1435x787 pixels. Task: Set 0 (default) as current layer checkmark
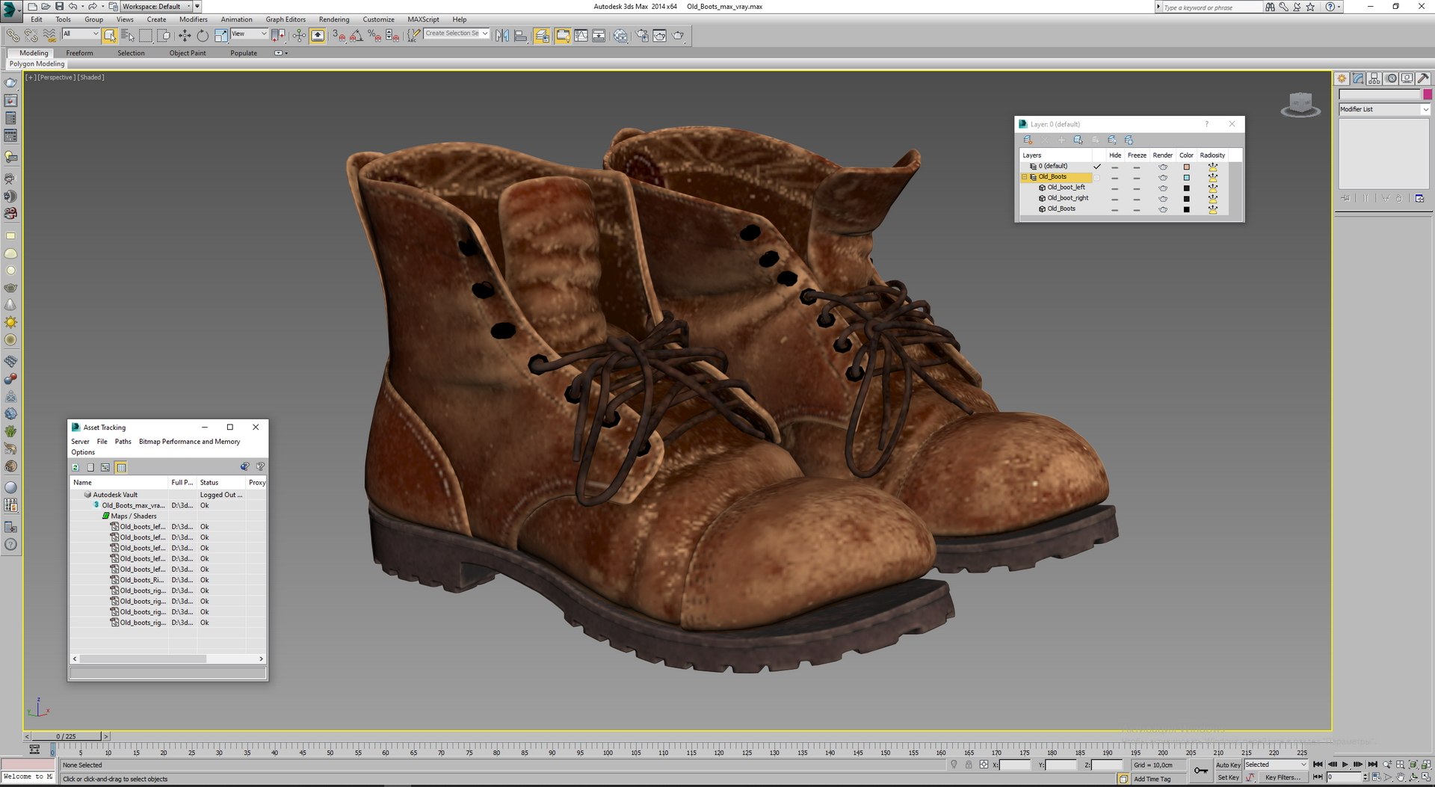(x=1097, y=166)
